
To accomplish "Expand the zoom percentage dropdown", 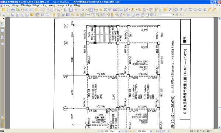I will pyautogui.click(x=151, y=131).
